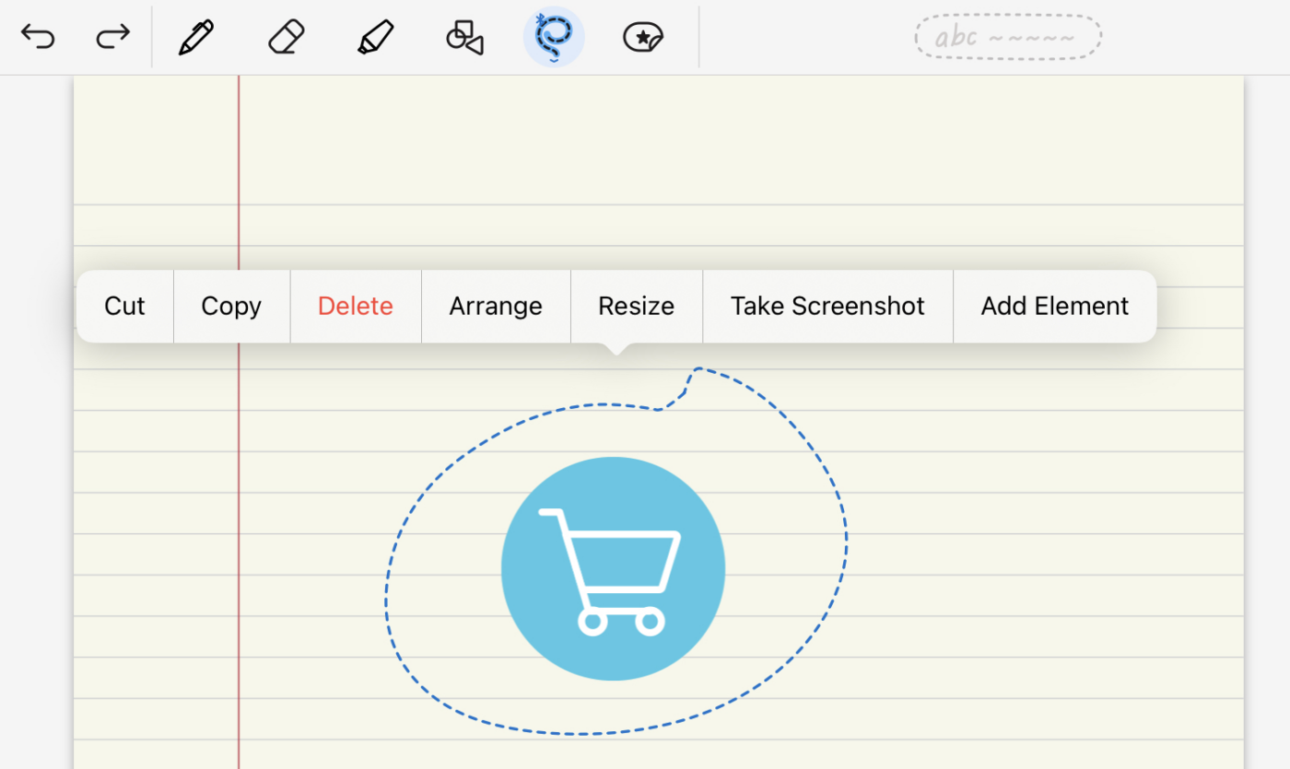
Task: Tap the red Delete option
Action: pyautogui.click(x=355, y=306)
